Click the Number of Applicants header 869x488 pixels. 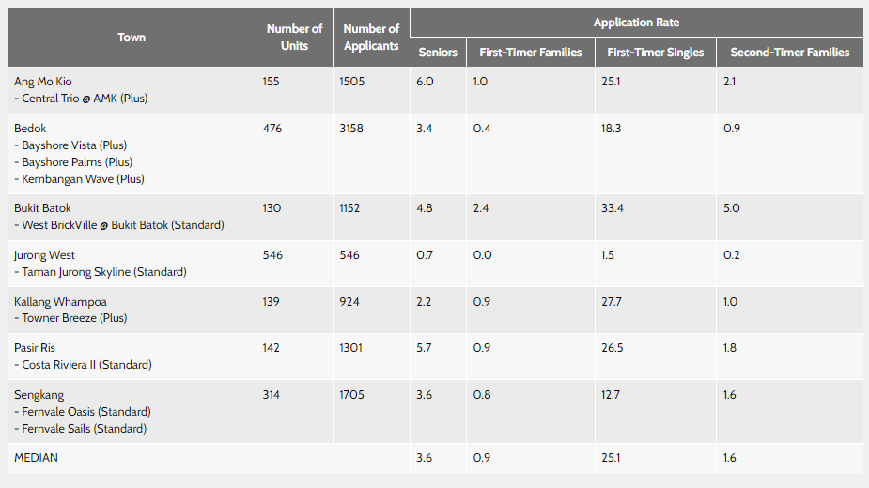[x=371, y=38]
